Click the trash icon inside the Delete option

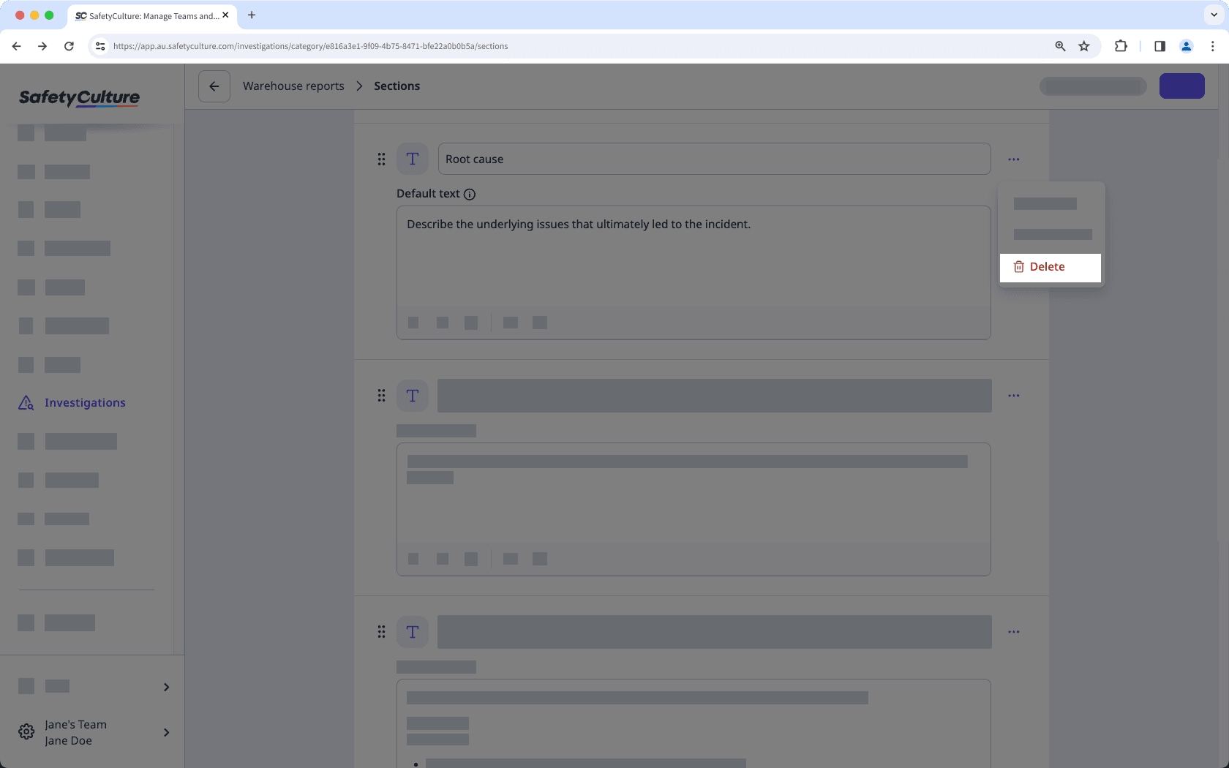pos(1019,267)
